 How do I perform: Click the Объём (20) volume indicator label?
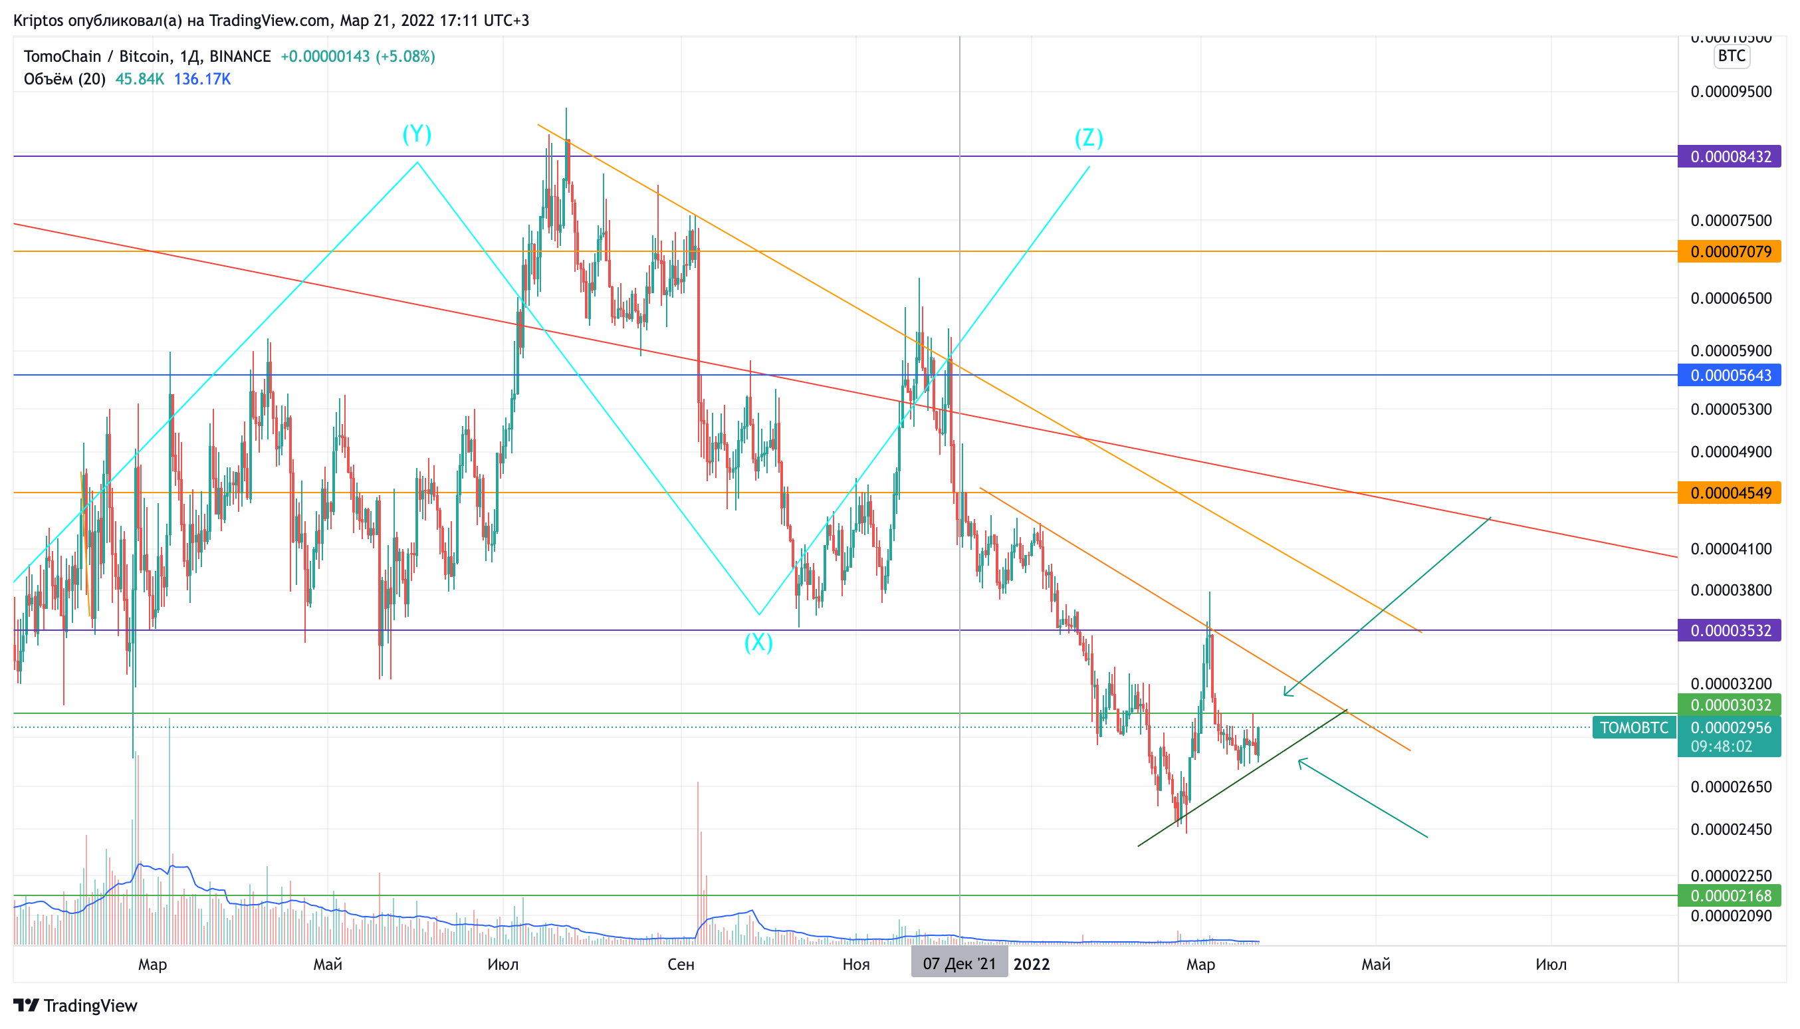tap(64, 79)
